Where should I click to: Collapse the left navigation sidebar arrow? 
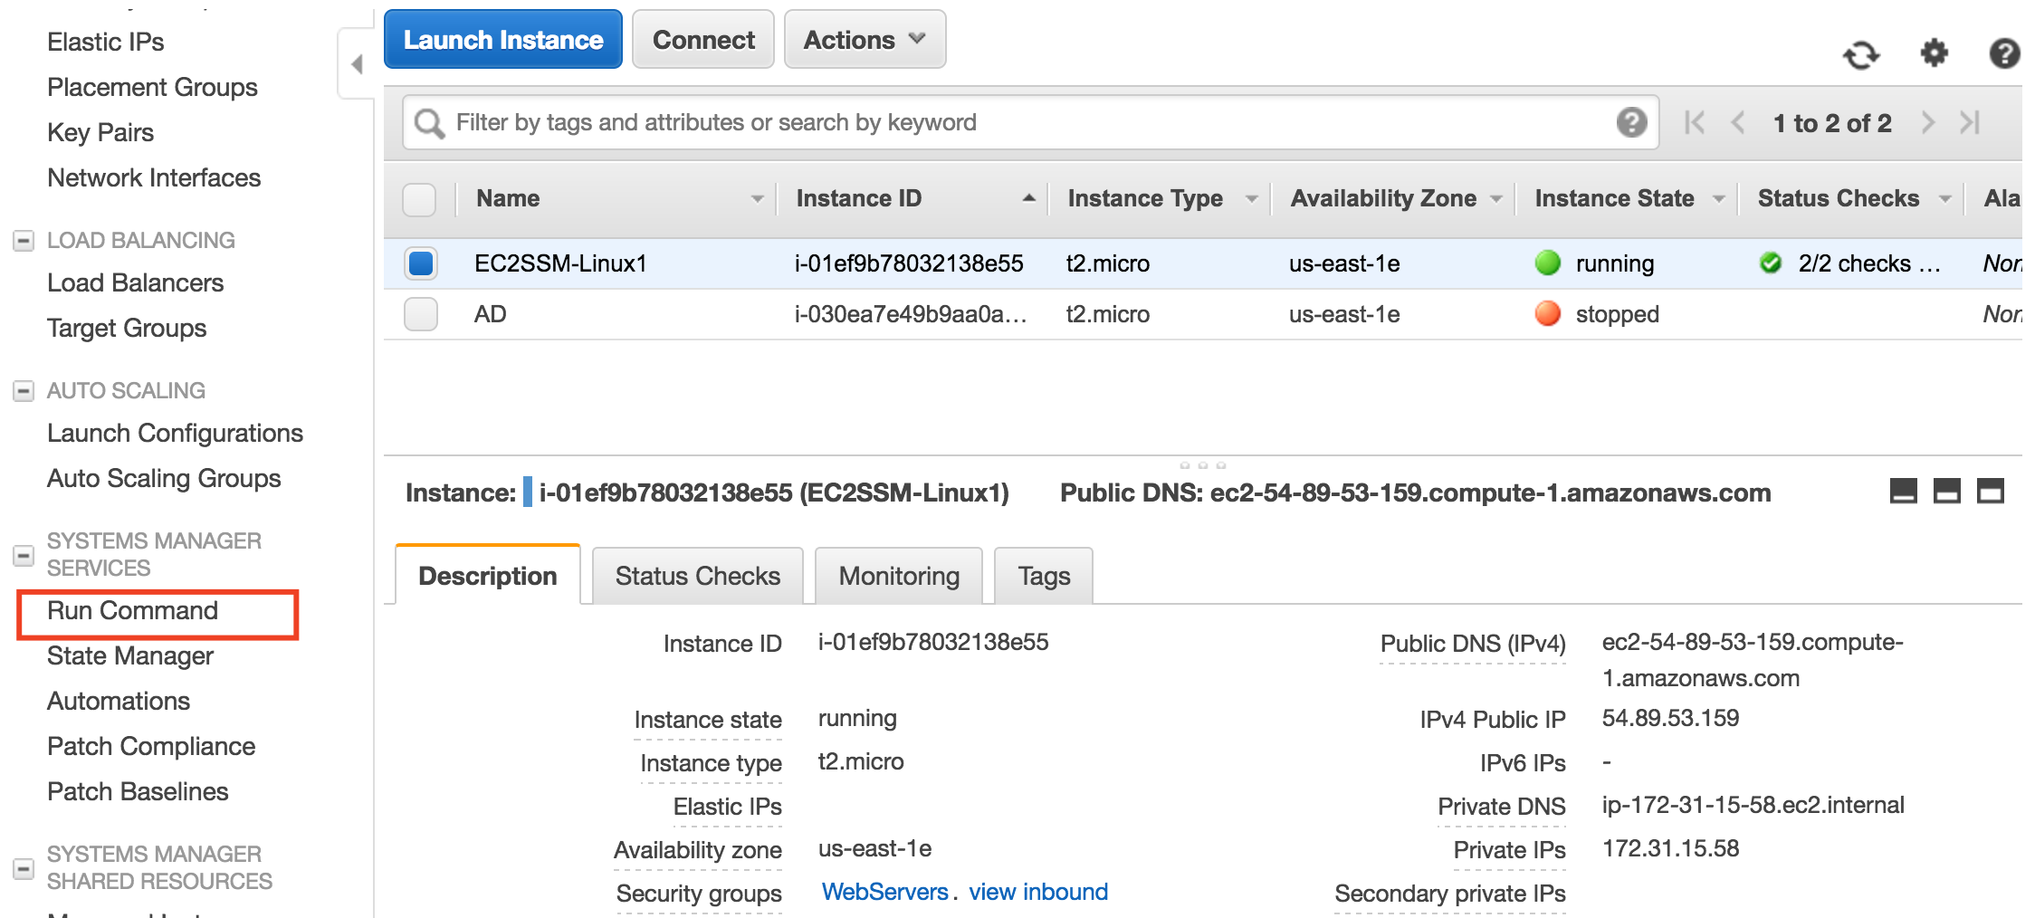tap(357, 64)
